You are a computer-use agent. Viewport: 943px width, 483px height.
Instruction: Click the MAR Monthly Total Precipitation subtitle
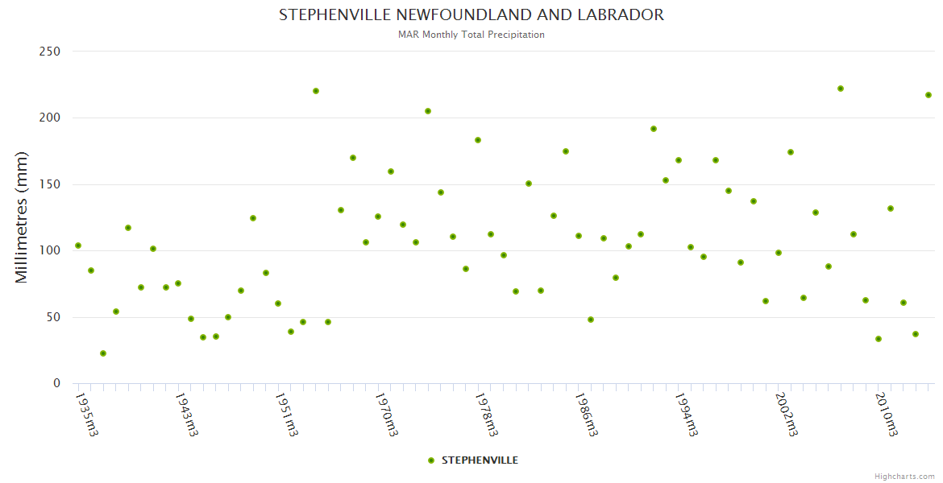(x=471, y=35)
